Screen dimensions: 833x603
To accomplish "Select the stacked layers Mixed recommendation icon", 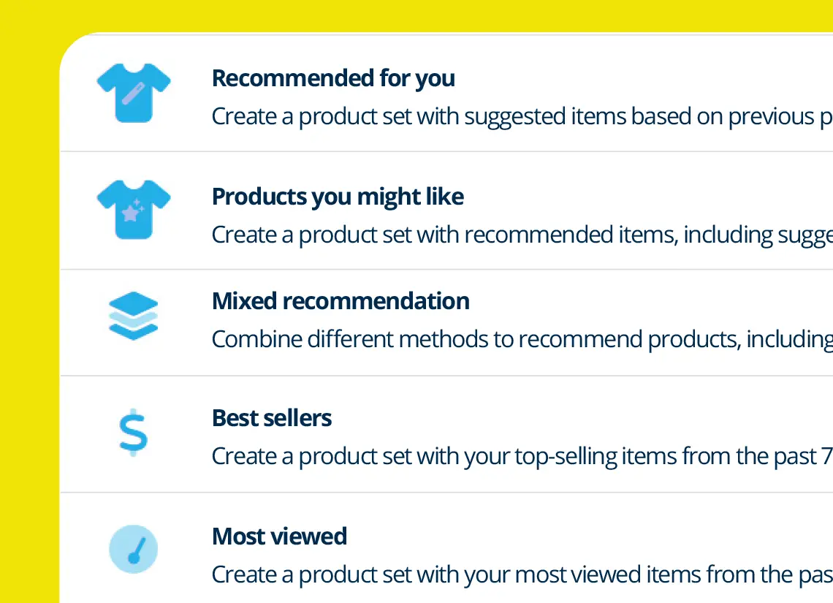I will (134, 315).
